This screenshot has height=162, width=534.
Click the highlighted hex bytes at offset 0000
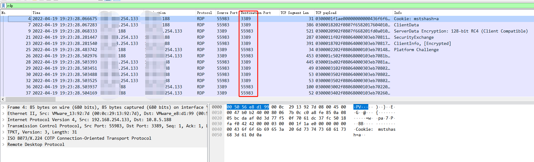pyautogui.click(x=248, y=107)
